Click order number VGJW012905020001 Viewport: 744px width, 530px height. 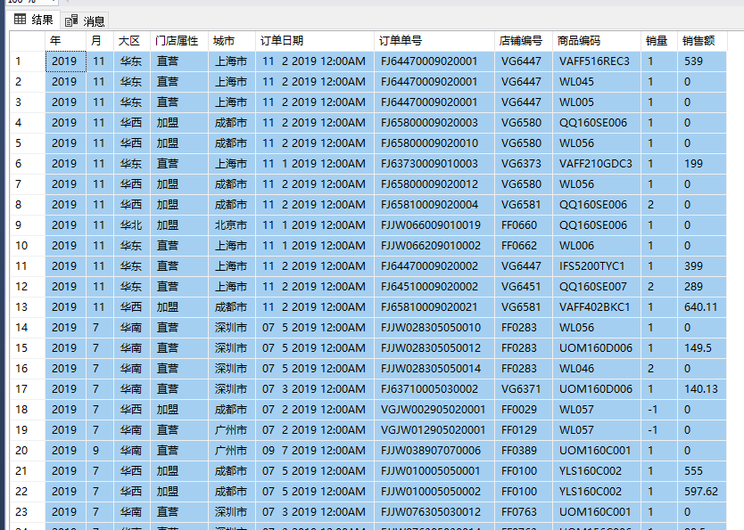point(433,430)
